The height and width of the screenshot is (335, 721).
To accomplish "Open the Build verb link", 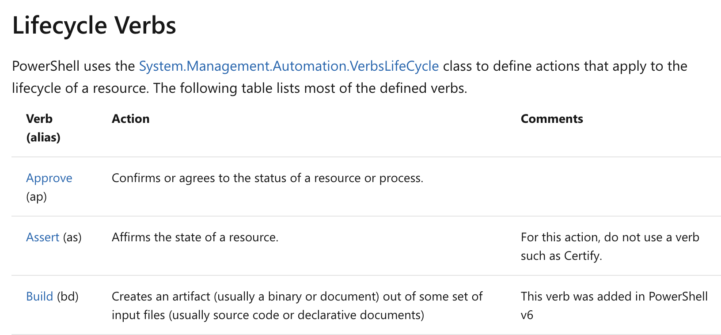I will point(39,297).
